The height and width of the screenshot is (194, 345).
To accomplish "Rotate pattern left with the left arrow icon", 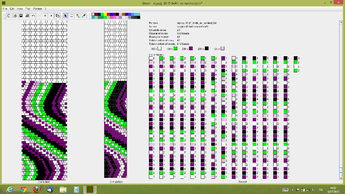I will pyautogui.click(x=45, y=15).
